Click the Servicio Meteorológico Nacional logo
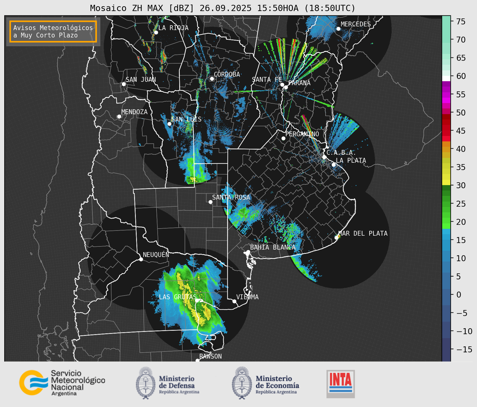The width and height of the screenshot is (477, 407). click(x=62, y=383)
